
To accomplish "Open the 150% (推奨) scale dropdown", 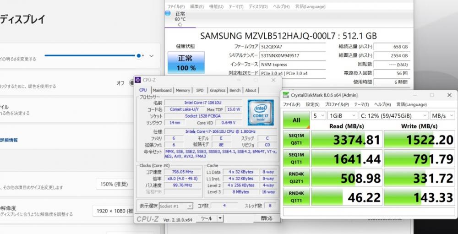I will [x=114, y=184].
